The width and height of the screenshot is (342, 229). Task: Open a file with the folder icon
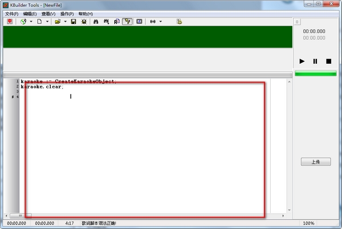58,22
